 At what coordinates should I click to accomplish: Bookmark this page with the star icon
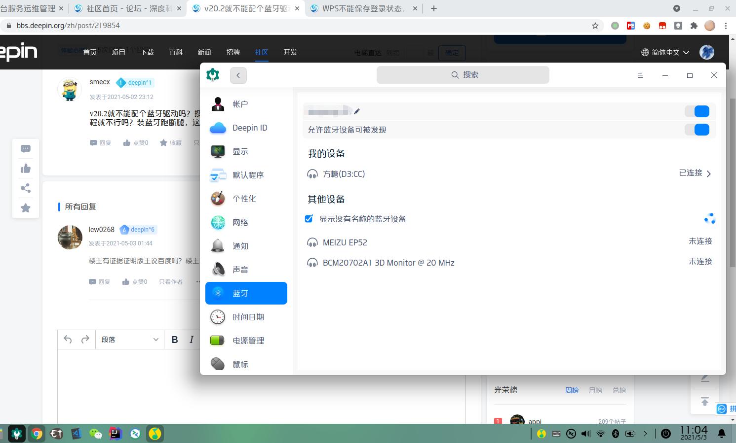coord(595,26)
